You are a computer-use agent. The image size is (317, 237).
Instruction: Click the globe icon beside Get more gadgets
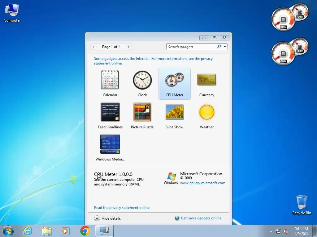point(177,218)
